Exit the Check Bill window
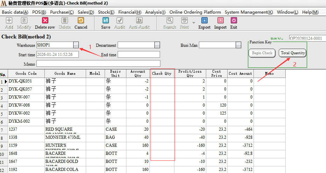Image resolution: width=326 pixels, height=173 pixels. tap(234, 23)
